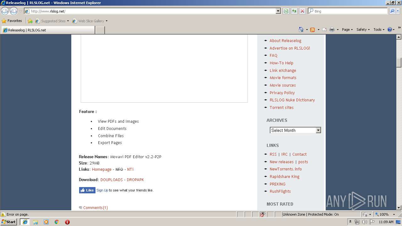The width and height of the screenshot is (402, 226).
Task: Click the Help question mark icon
Action: 390,30
